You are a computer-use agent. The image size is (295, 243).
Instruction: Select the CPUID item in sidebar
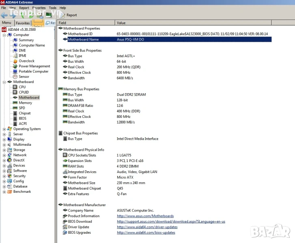click(24, 92)
